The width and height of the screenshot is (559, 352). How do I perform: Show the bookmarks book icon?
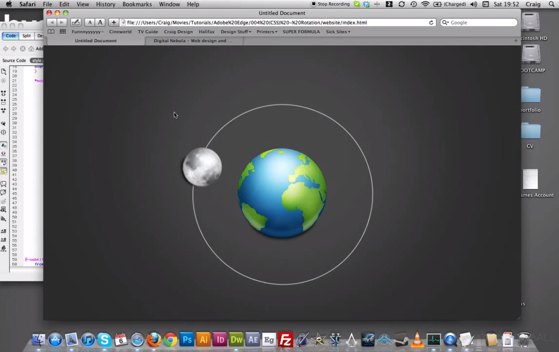(x=51, y=32)
